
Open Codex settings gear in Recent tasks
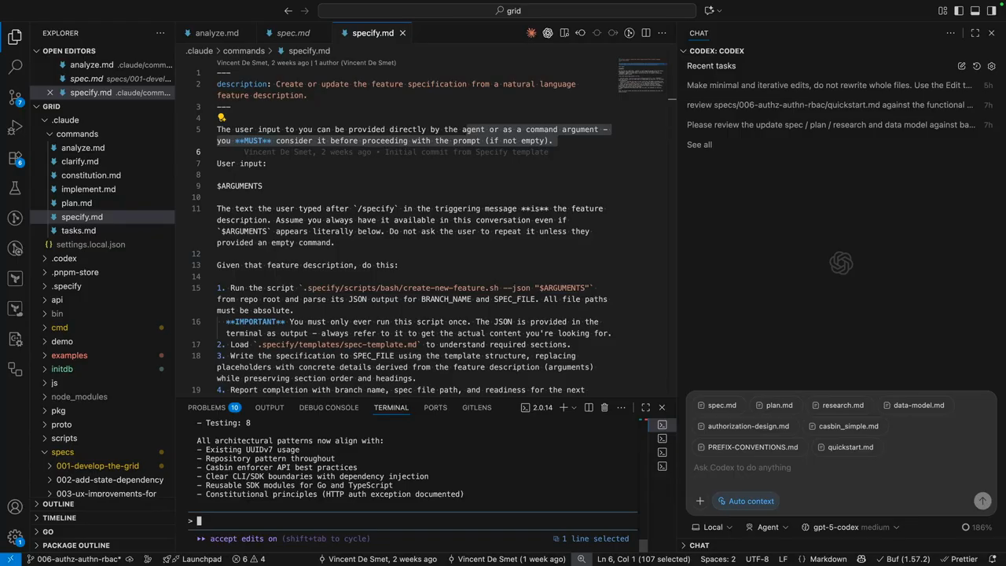991,66
